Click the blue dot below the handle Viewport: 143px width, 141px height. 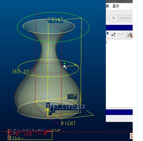(66, 68)
